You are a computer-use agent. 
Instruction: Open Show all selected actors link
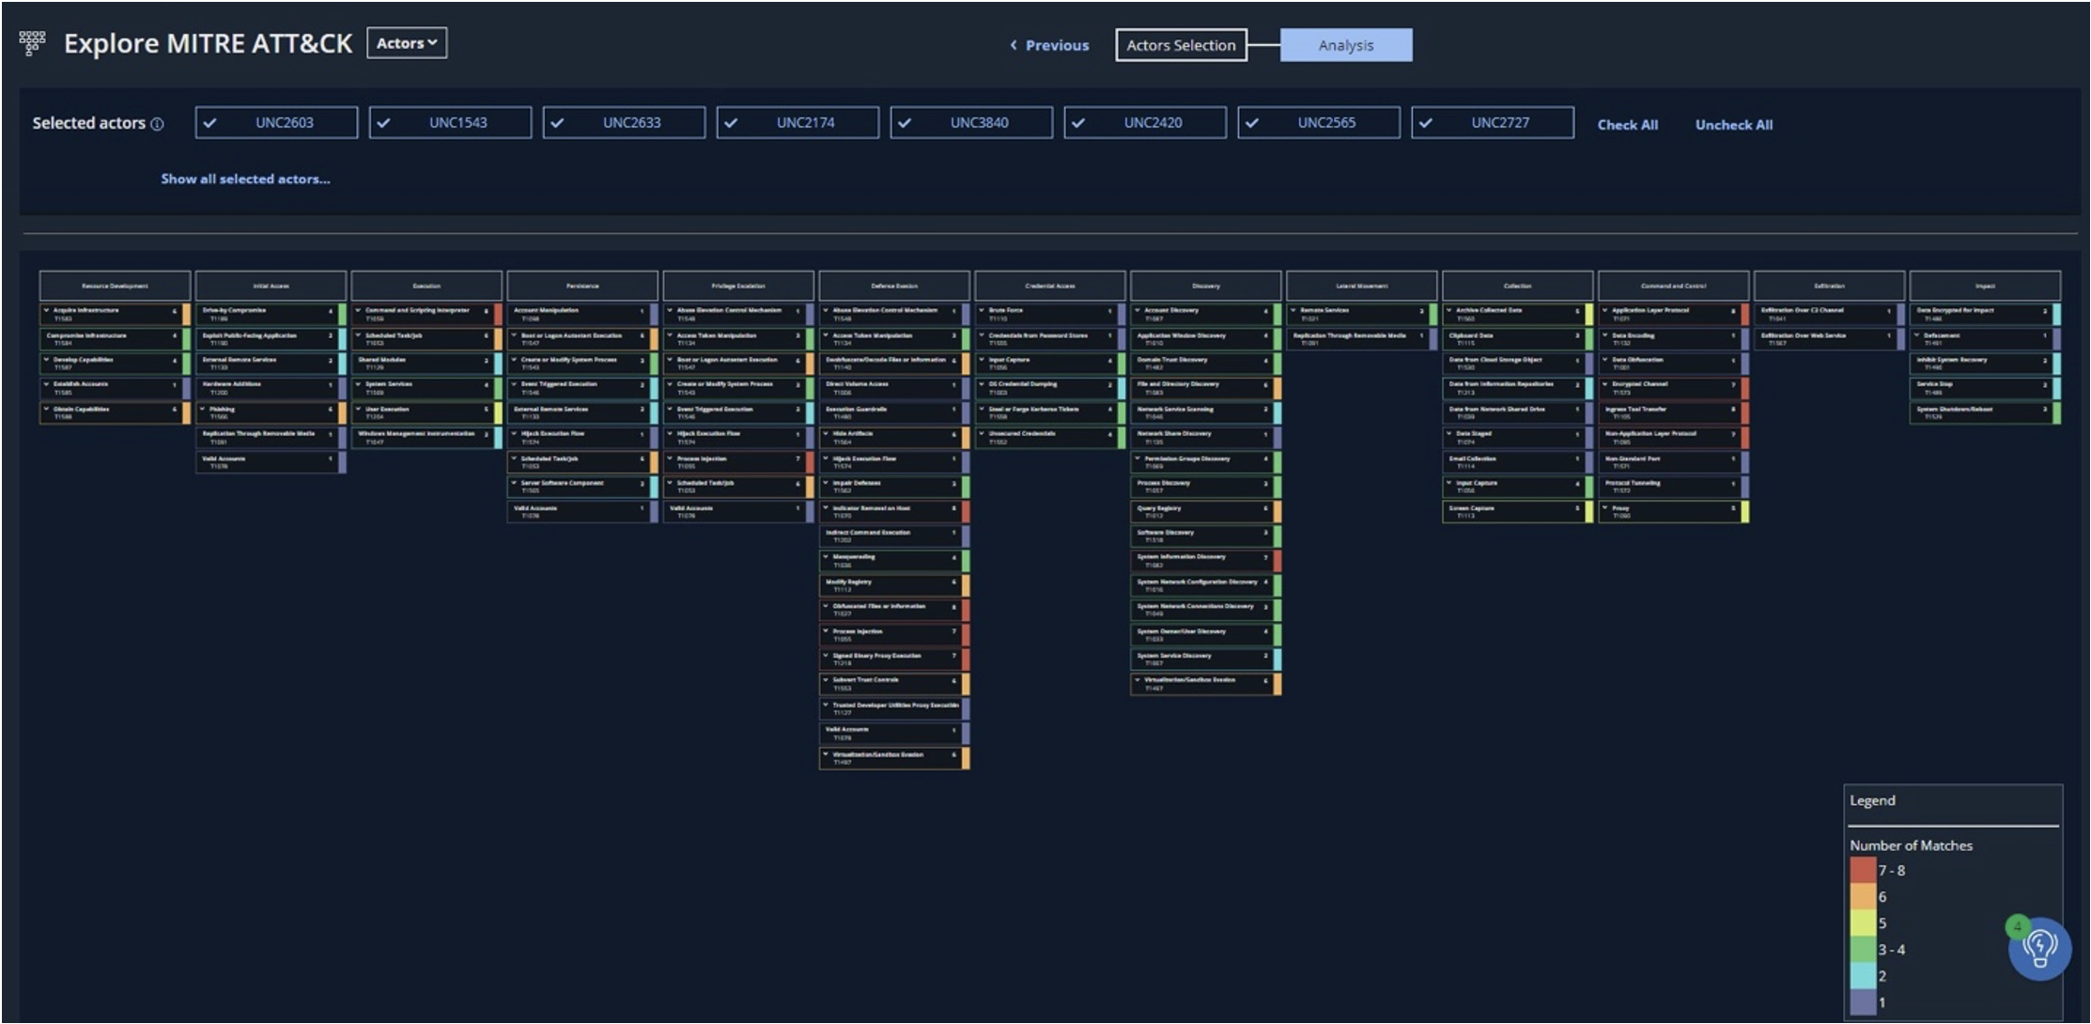coord(245,178)
